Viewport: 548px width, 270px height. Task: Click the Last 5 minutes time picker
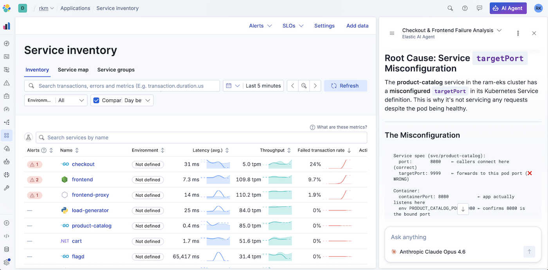coord(263,86)
